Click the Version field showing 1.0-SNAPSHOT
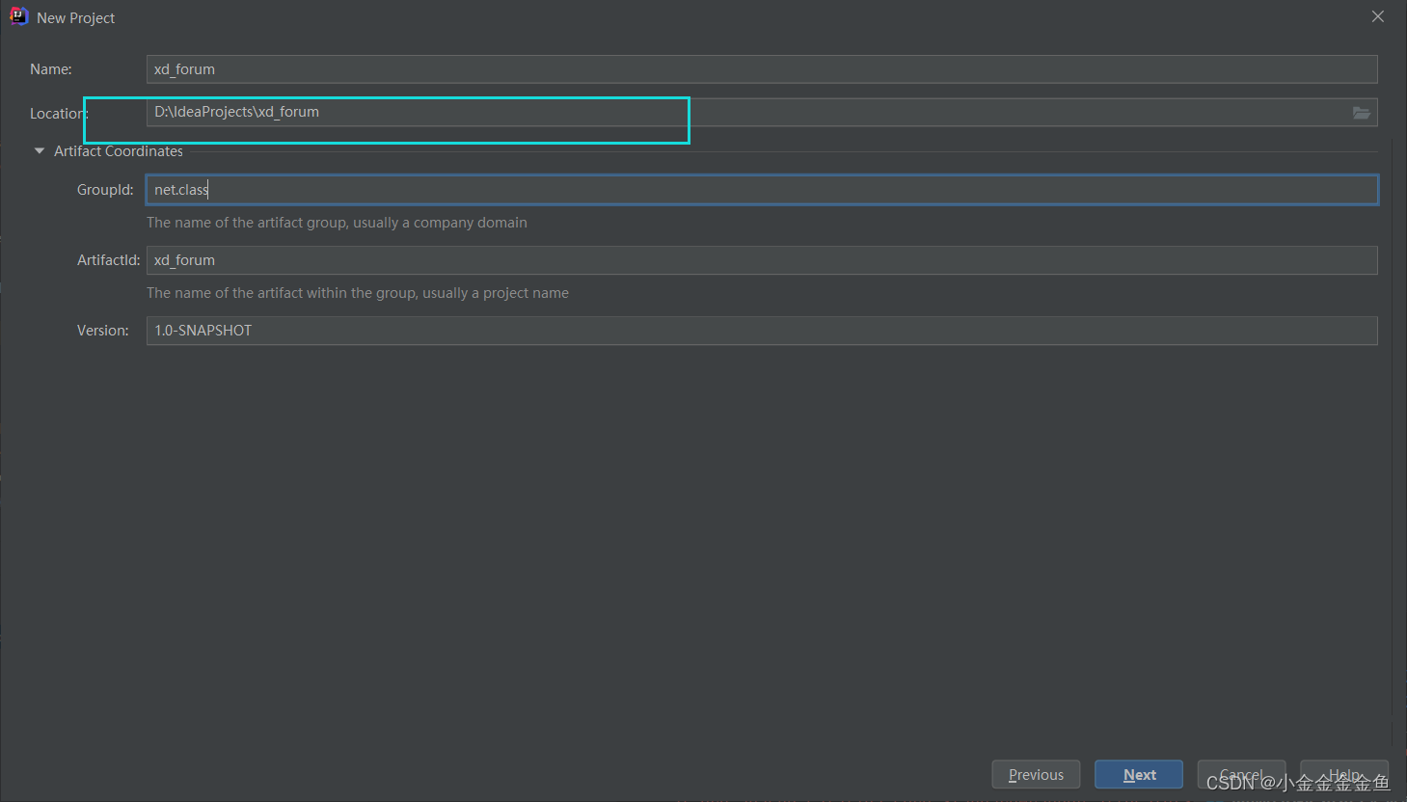Image resolution: width=1407 pixels, height=802 pixels. 762,331
